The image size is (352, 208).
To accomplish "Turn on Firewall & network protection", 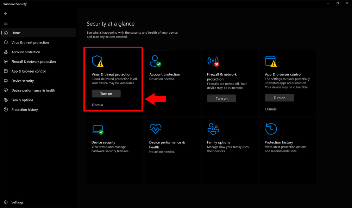I will (x=221, y=99).
